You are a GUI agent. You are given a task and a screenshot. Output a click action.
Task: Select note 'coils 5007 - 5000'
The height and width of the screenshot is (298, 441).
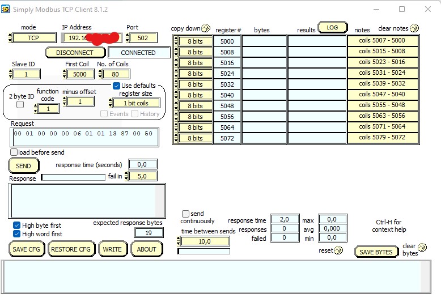tap(383, 40)
